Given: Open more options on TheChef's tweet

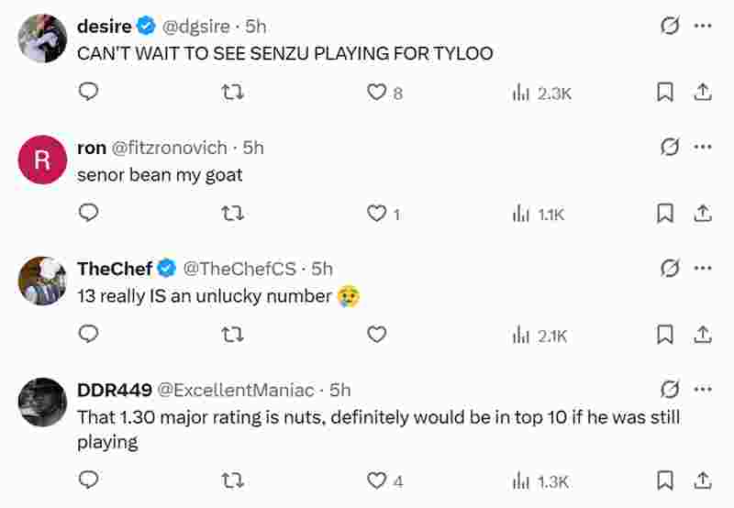Looking at the screenshot, I should [703, 268].
